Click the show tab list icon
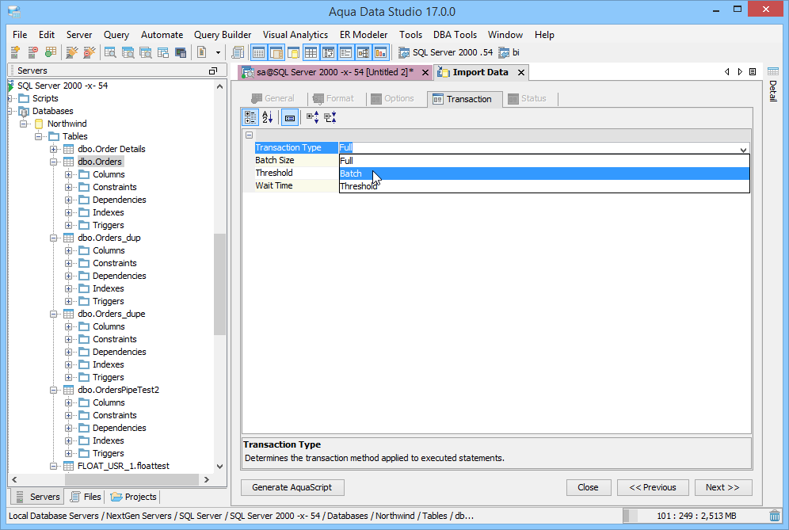 coord(753,72)
